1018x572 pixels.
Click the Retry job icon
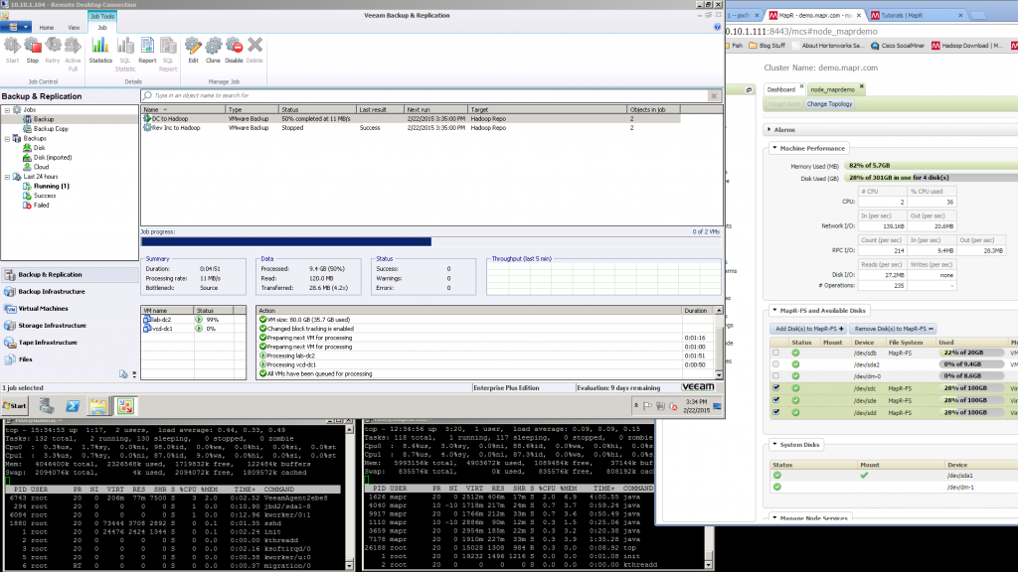[x=53, y=50]
